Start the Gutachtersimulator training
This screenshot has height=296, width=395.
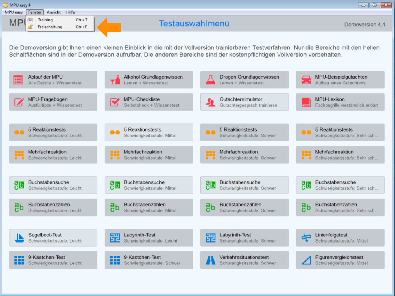(x=245, y=102)
